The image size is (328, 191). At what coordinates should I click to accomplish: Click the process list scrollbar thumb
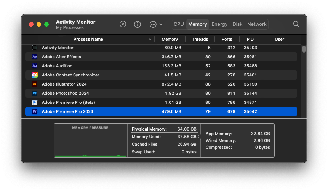pos(304,49)
